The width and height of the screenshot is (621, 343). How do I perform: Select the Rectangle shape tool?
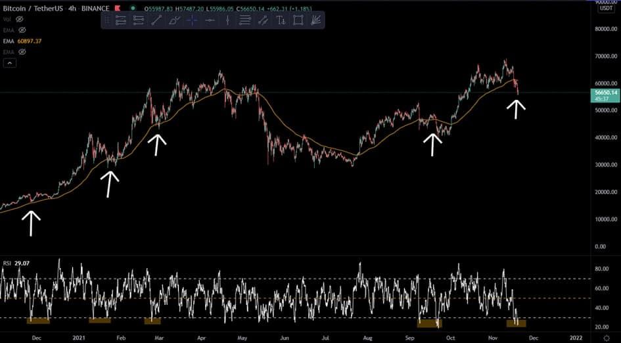(298, 20)
